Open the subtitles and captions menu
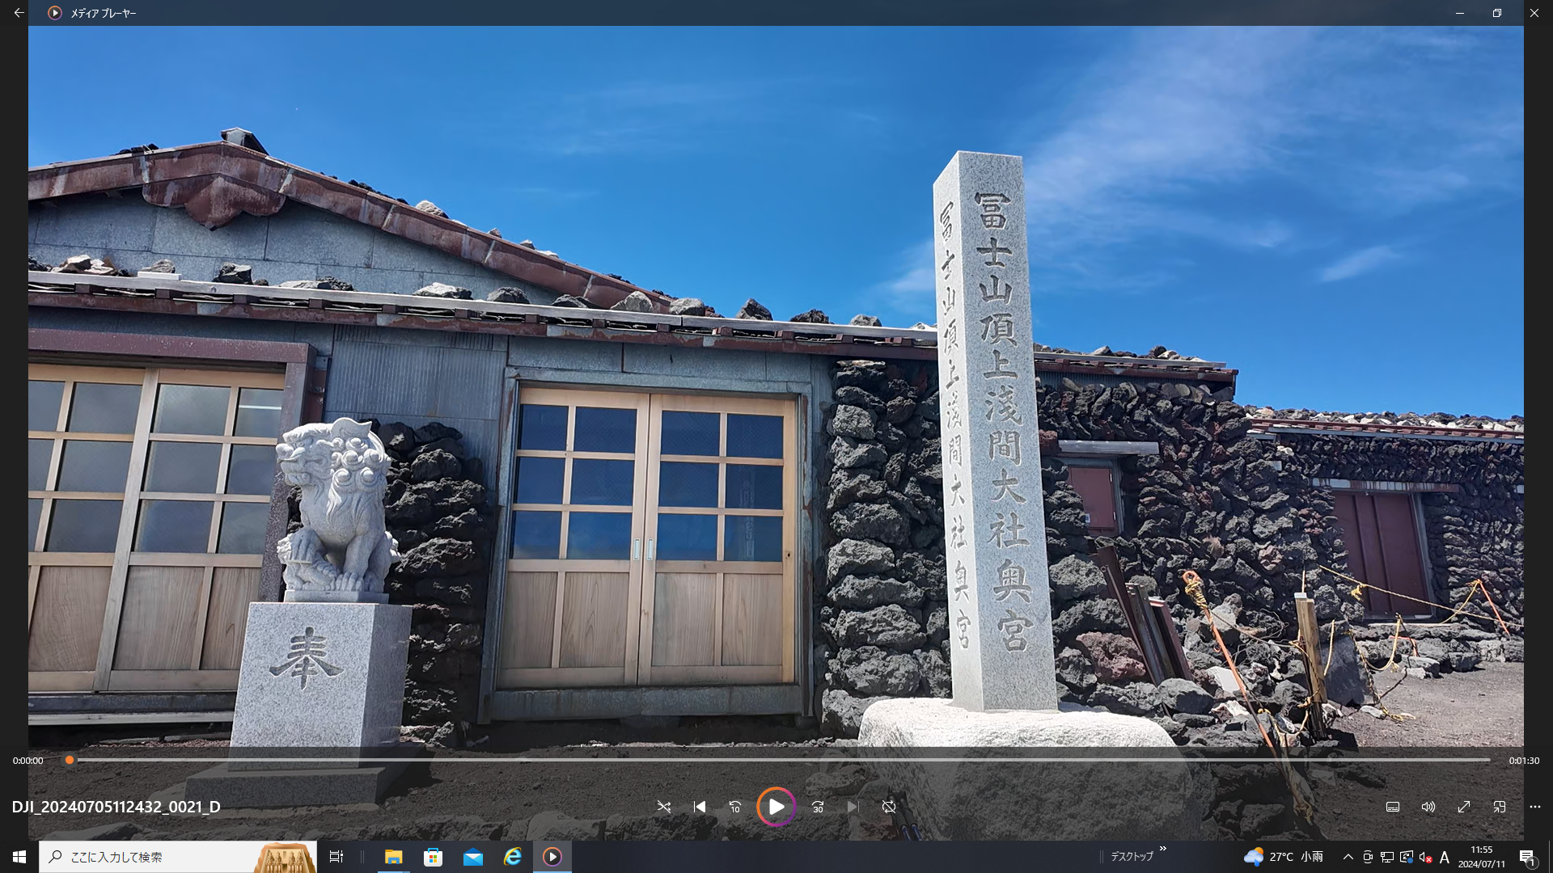The width and height of the screenshot is (1553, 873). click(1393, 807)
